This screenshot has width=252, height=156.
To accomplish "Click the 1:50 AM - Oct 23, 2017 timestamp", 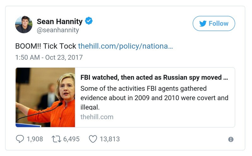I will [x=49, y=57].
